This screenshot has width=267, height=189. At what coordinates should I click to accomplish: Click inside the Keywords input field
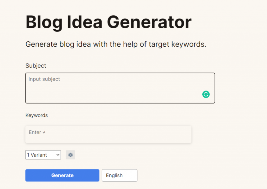(x=108, y=134)
